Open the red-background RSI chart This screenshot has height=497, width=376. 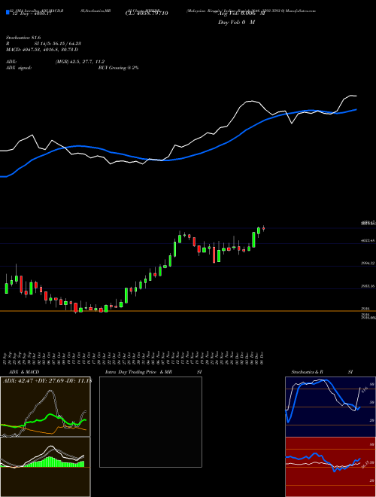(330, 467)
